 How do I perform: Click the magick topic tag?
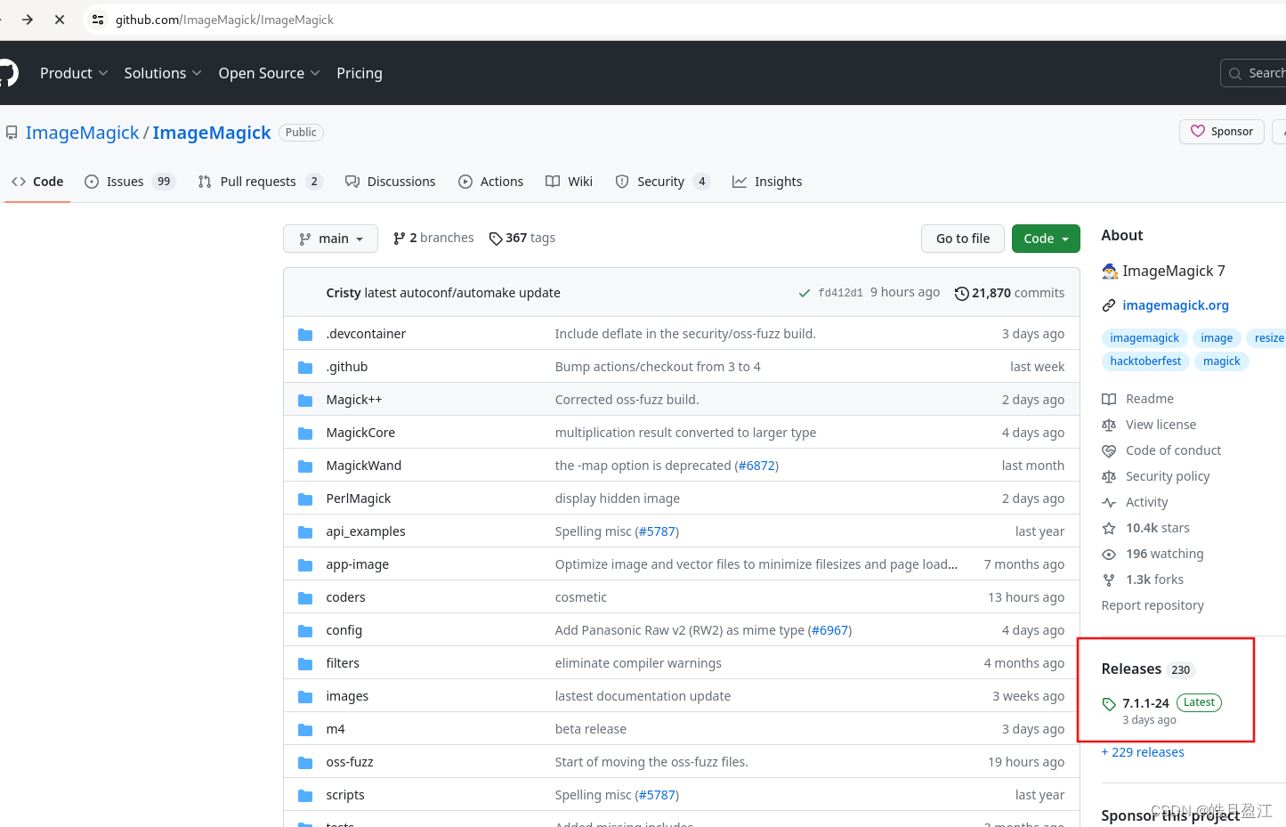[x=1221, y=361]
